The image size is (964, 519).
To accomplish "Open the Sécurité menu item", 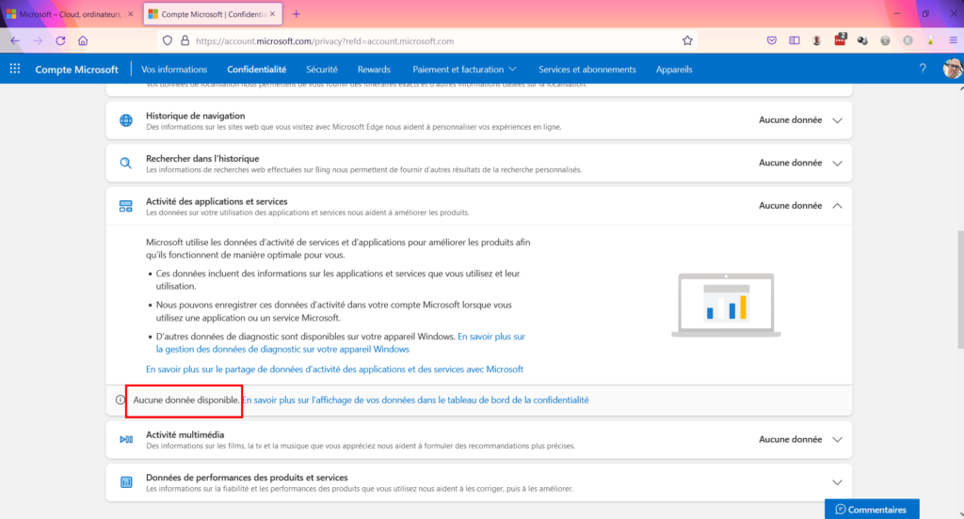I will click(x=322, y=70).
